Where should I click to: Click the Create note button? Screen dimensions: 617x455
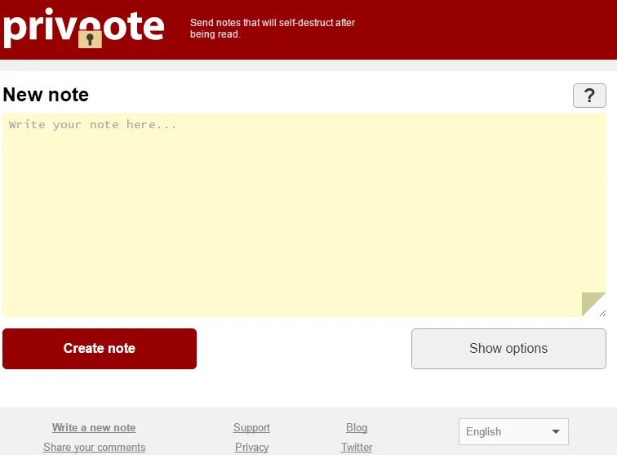[x=100, y=349]
